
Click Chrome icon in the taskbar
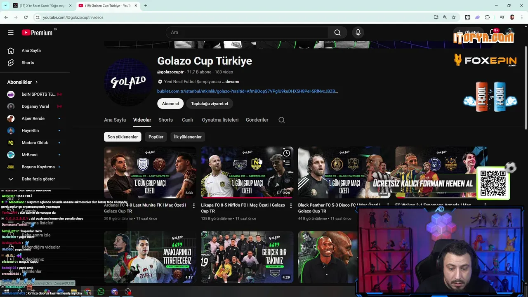tap(88, 292)
